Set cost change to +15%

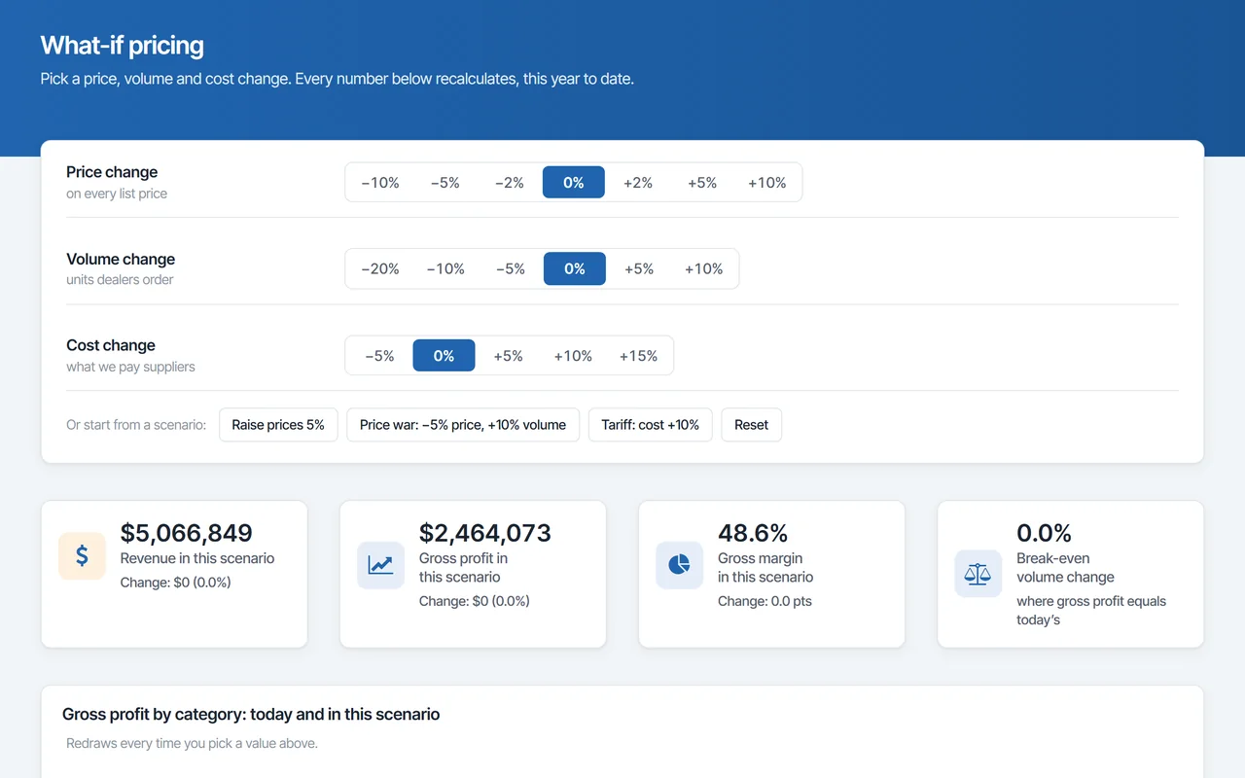pos(638,355)
